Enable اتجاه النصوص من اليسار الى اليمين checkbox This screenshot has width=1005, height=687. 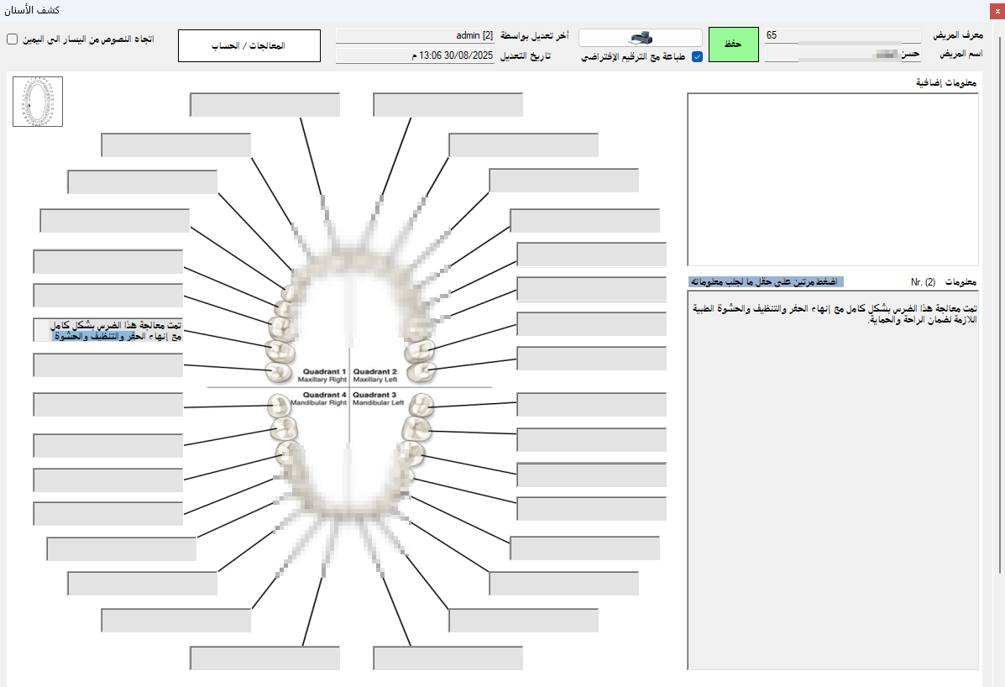tap(13, 39)
